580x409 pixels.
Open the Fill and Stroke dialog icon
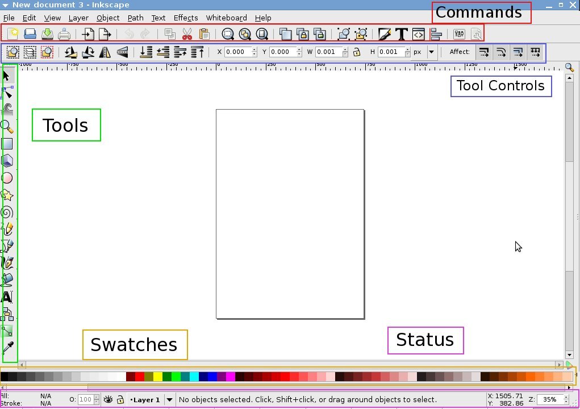(x=385, y=34)
